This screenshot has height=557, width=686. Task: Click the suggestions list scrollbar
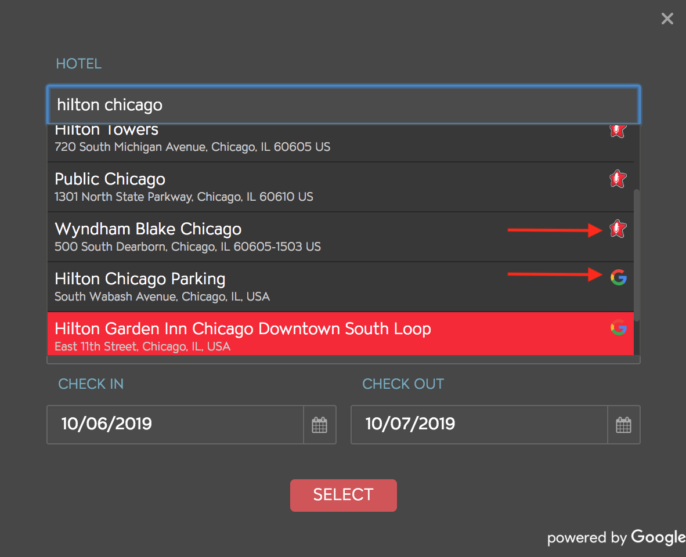(637, 255)
